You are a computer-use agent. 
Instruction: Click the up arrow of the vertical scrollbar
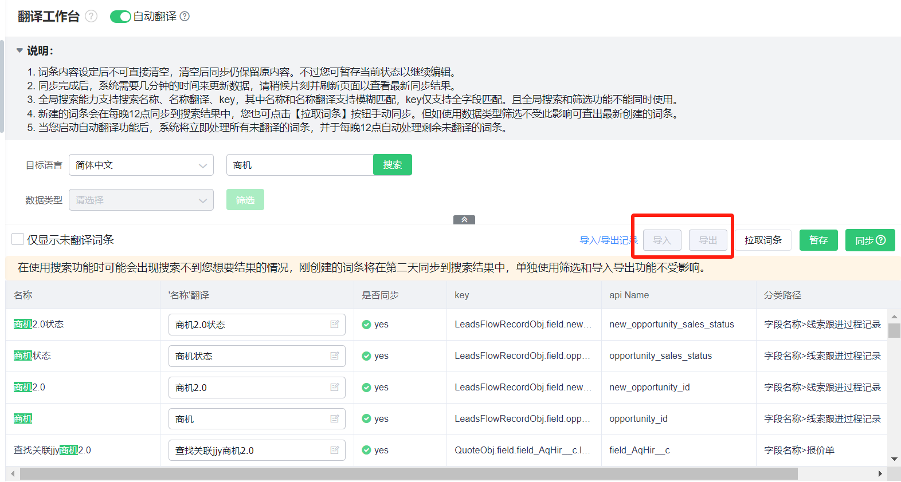click(x=894, y=316)
